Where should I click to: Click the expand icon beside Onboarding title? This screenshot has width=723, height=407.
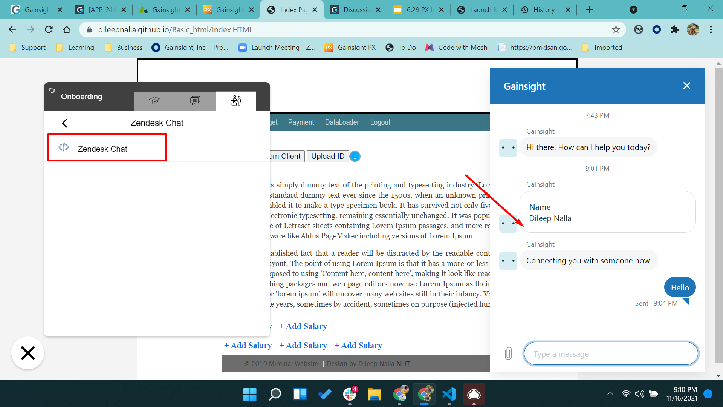[x=52, y=90]
